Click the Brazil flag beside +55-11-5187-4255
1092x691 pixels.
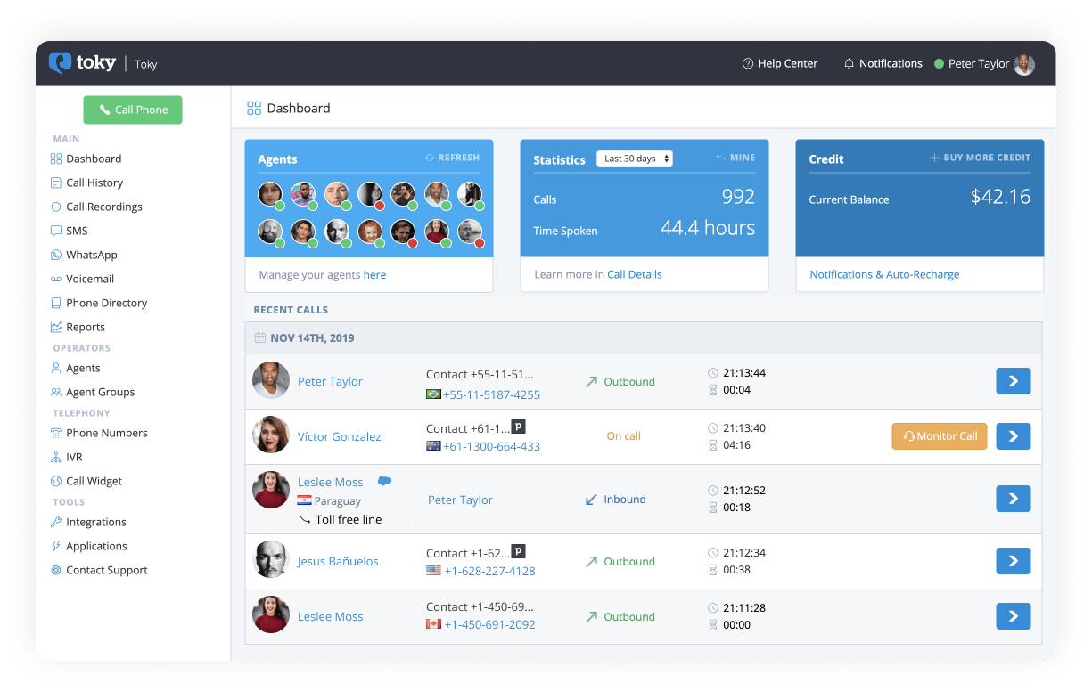434,394
